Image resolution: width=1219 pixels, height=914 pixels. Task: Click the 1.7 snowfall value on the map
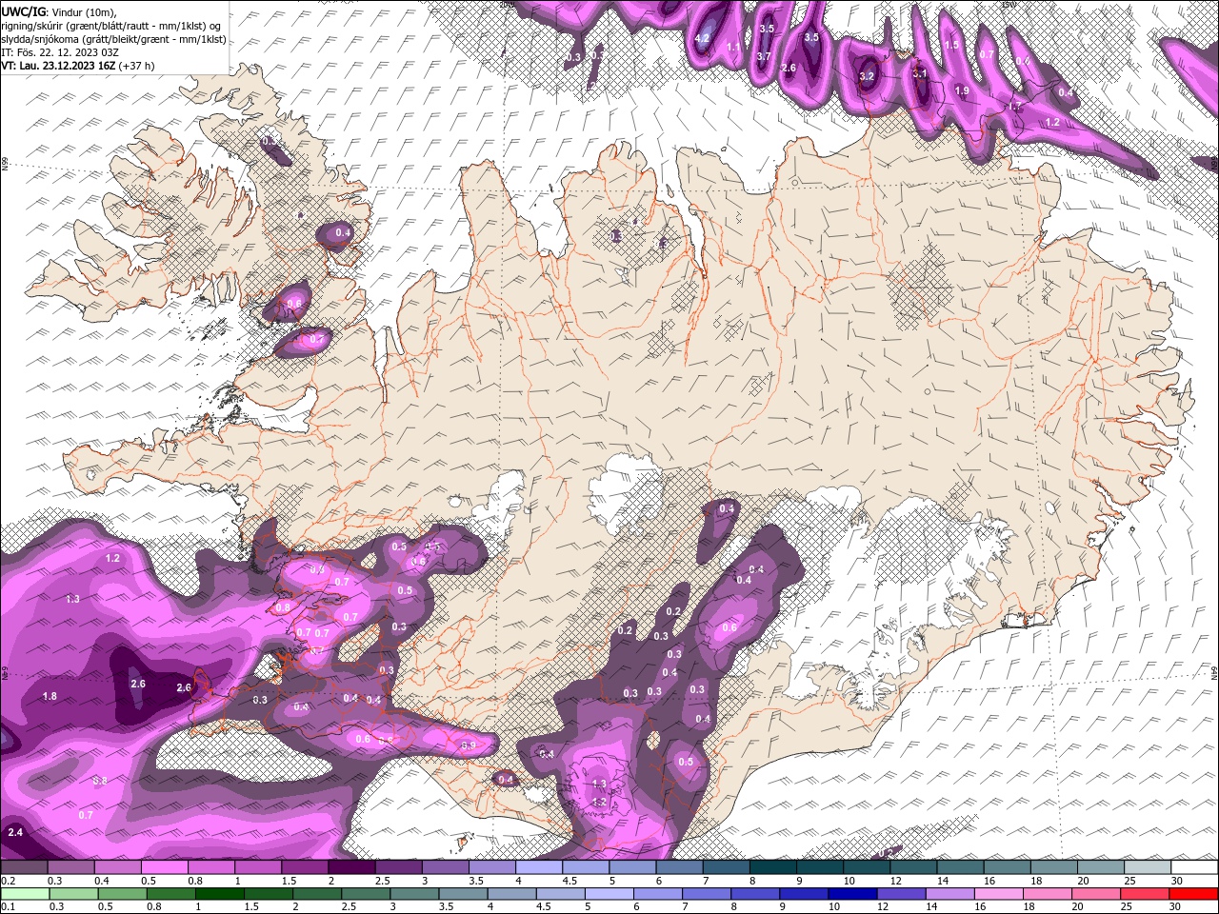tap(1015, 107)
